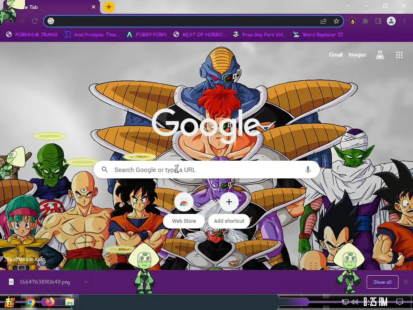Open a new tab with the plus button
This screenshot has height=310, width=413.
coord(109,7)
